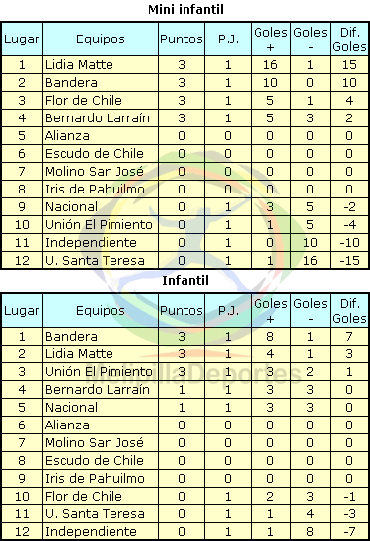The height and width of the screenshot is (541, 370).
Task: Click Bernardo Larraín in the Infantil table
Action: (98, 390)
